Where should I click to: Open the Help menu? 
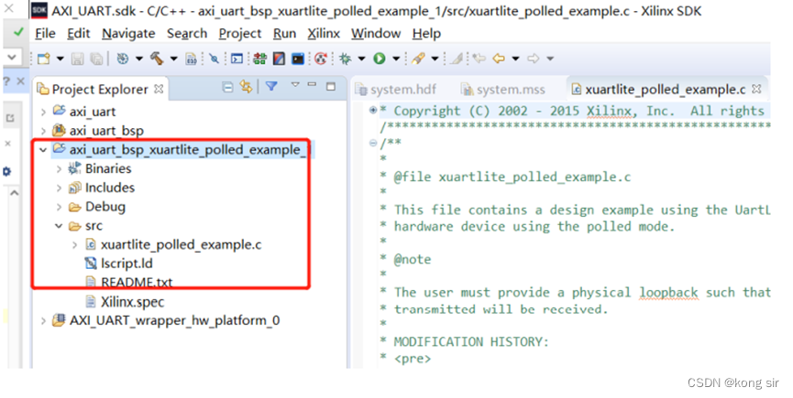pyautogui.click(x=426, y=33)
